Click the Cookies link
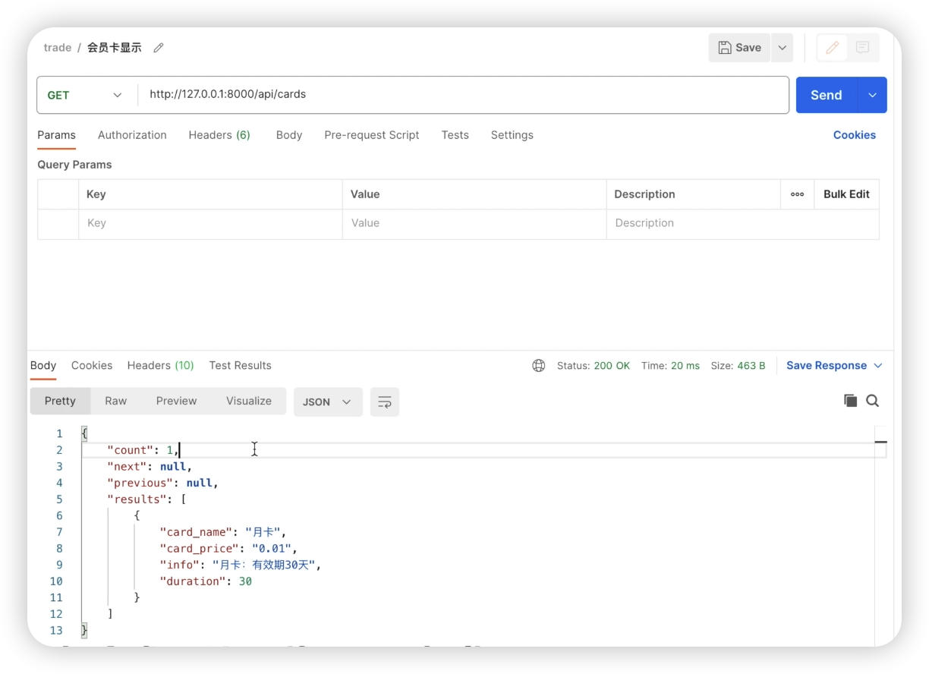 [855, 135]
